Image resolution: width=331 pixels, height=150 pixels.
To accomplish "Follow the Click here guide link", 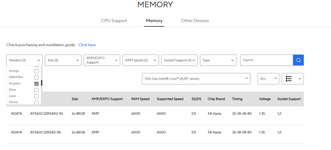I will [x=87, y=45].
